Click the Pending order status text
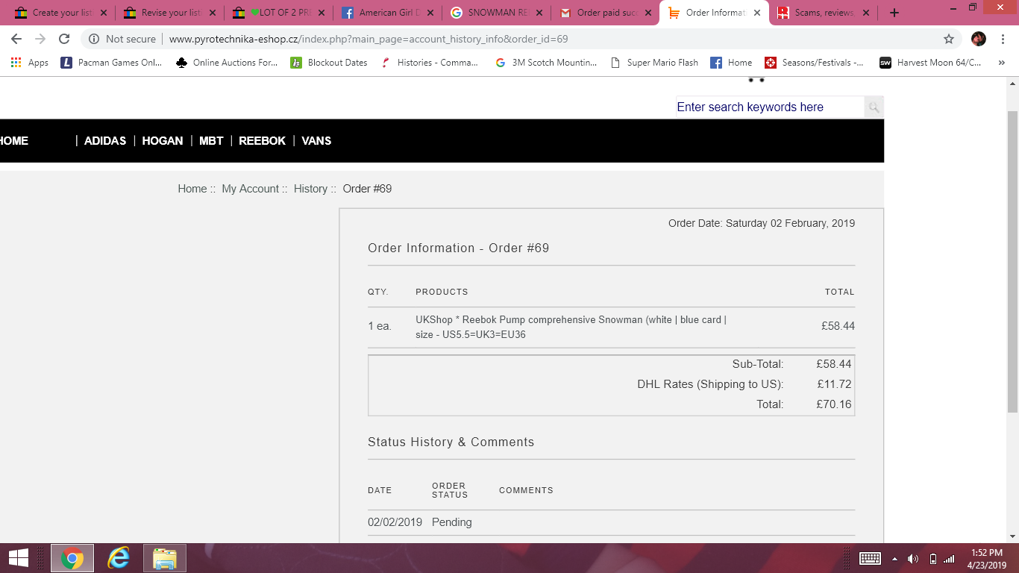This screenshot has width=1019, height=573. [x=452, y=522]
